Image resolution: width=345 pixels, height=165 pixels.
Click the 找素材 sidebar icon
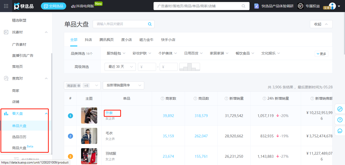click(6, 32)
